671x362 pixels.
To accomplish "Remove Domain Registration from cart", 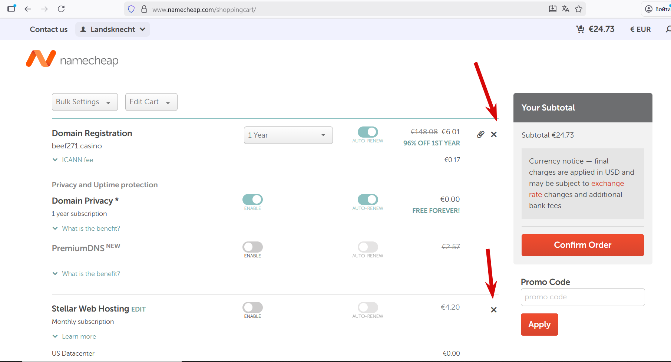I will coord(494,134).
